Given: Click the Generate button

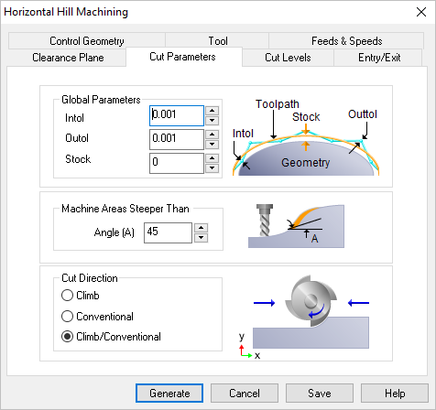Looking at the screenshot, I should (169, 394).
